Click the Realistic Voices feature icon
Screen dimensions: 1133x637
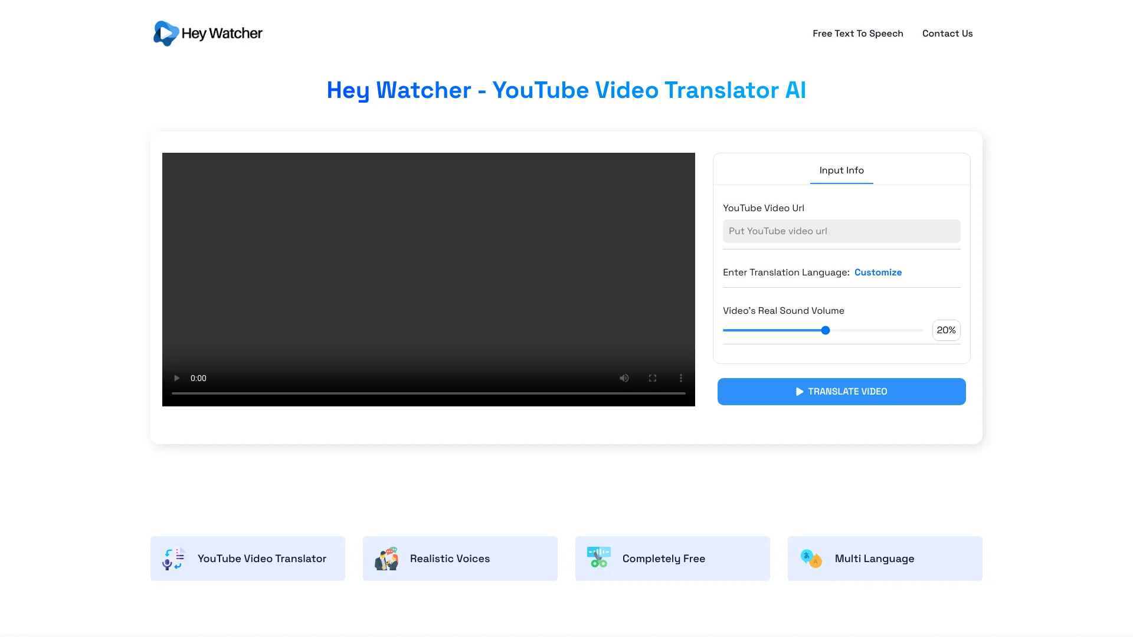point(386,559)
